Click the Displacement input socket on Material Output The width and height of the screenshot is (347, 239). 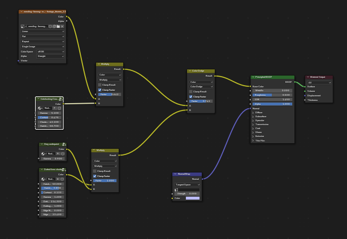pyautogui.click(x=305, y=96)
